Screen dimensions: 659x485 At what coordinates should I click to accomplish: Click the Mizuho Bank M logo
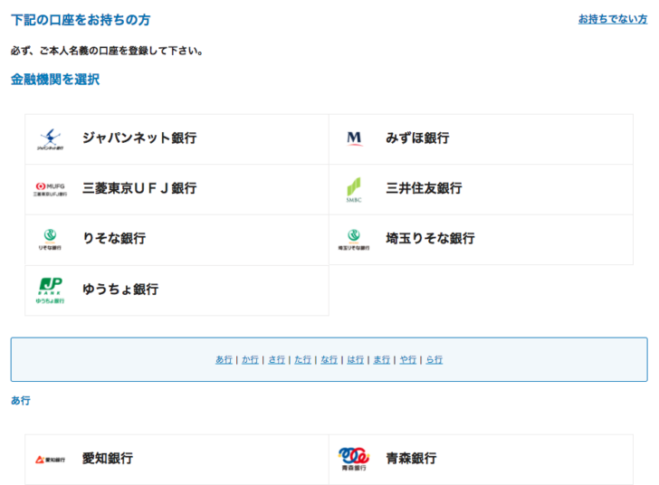pyautogui.click(x=354, y=138)
